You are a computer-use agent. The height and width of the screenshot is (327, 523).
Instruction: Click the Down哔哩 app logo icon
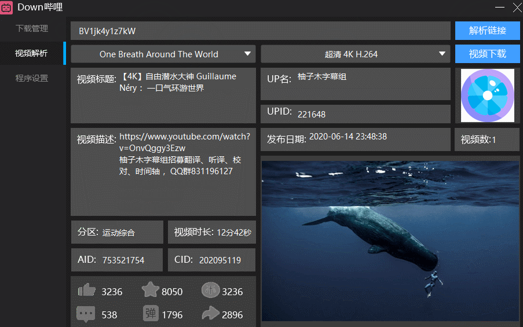8,8
